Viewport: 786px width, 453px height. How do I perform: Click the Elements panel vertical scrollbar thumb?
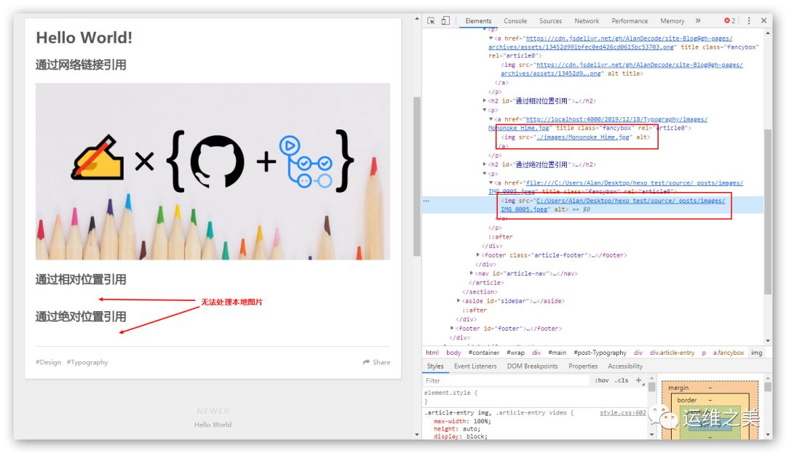pos(768,212)
